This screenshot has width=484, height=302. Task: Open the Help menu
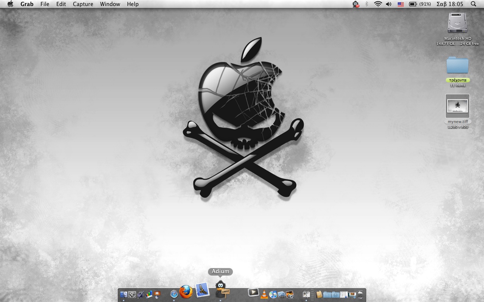coord(133,4)
